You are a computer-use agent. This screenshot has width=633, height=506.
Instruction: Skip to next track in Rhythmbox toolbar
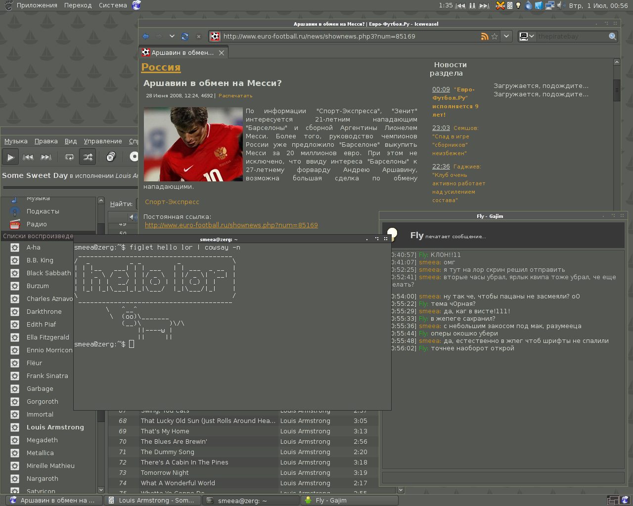coord(46,157)
